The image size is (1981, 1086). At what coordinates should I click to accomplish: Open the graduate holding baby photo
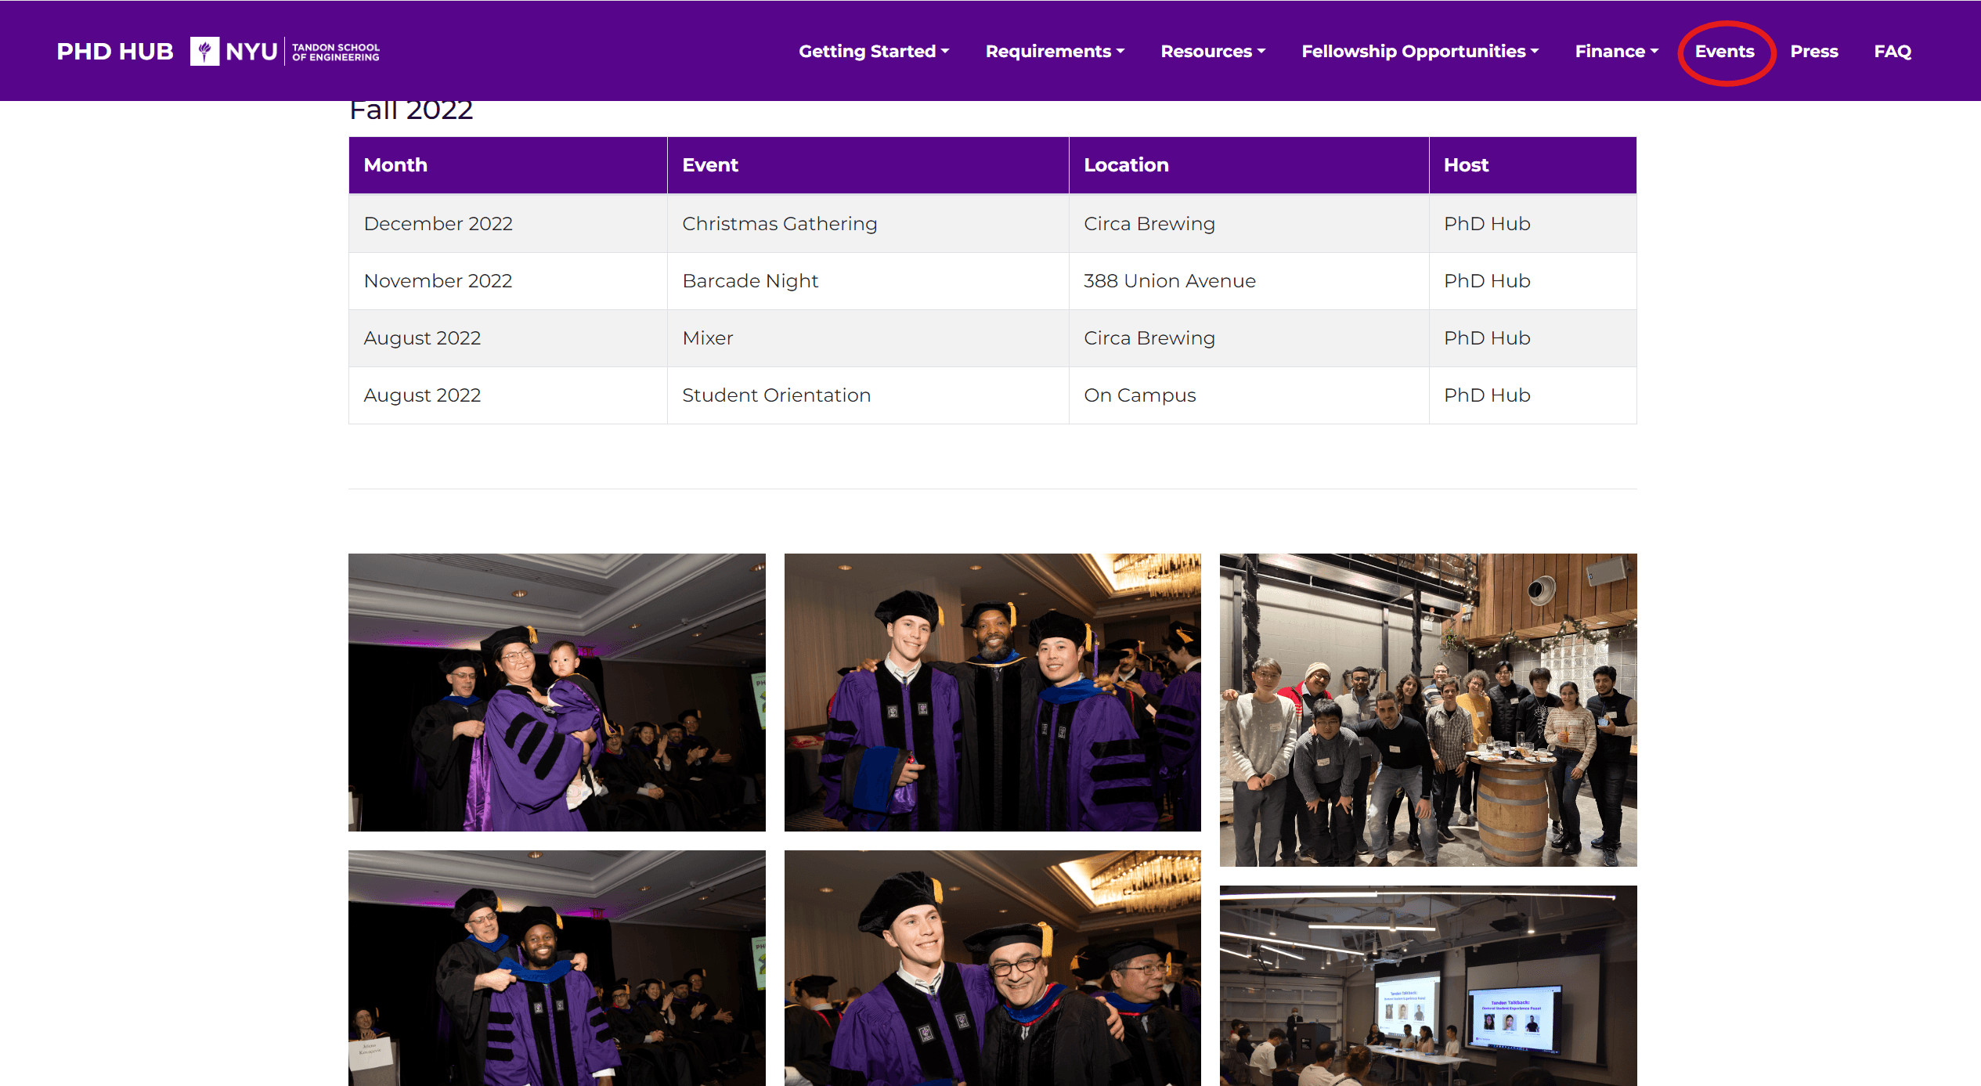(x=557, y=692)
